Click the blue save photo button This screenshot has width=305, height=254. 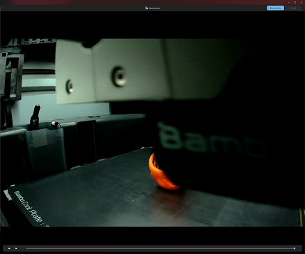tap(276, 8)
